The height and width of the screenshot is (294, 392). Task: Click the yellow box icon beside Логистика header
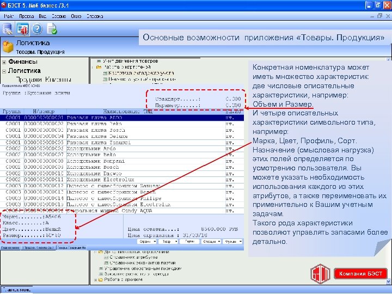point(8,47)
